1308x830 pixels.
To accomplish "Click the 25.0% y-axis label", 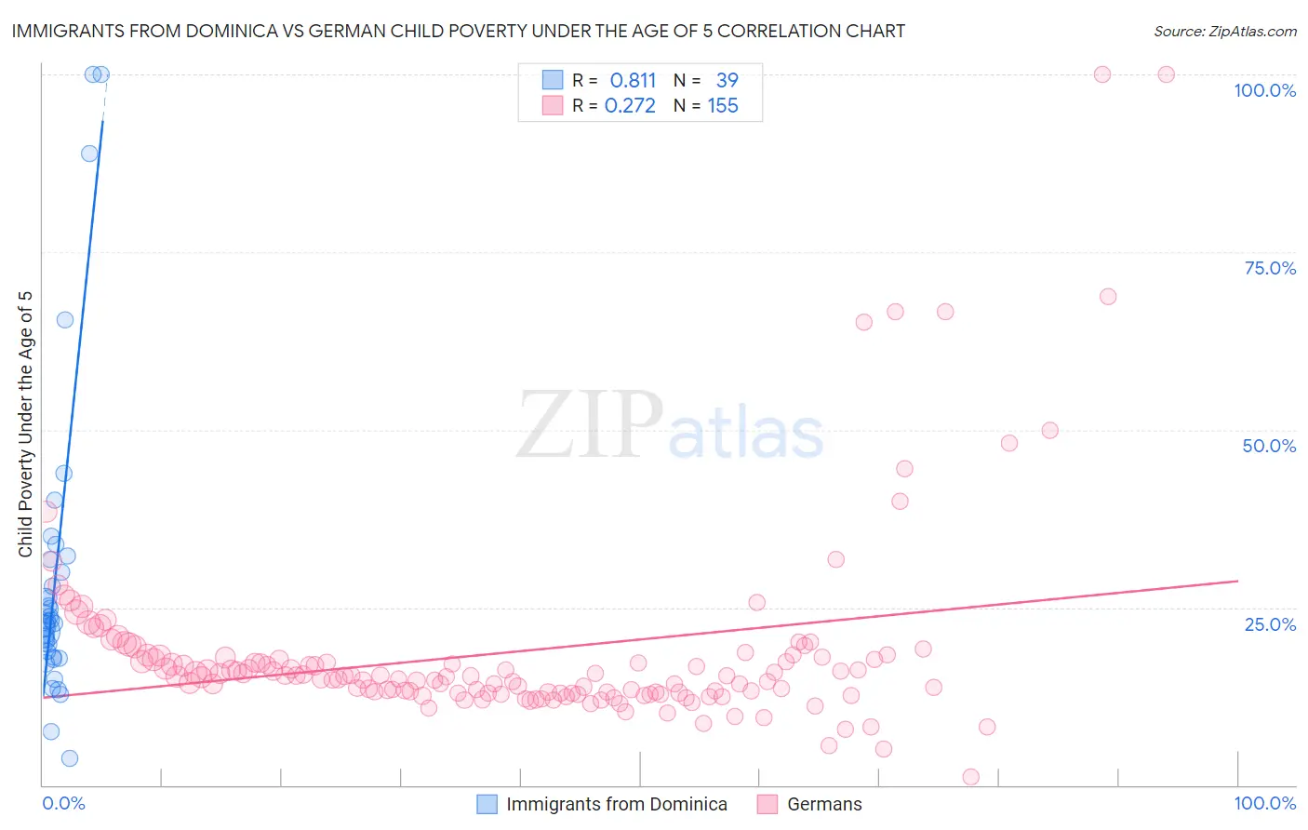I will (1270, 624).
